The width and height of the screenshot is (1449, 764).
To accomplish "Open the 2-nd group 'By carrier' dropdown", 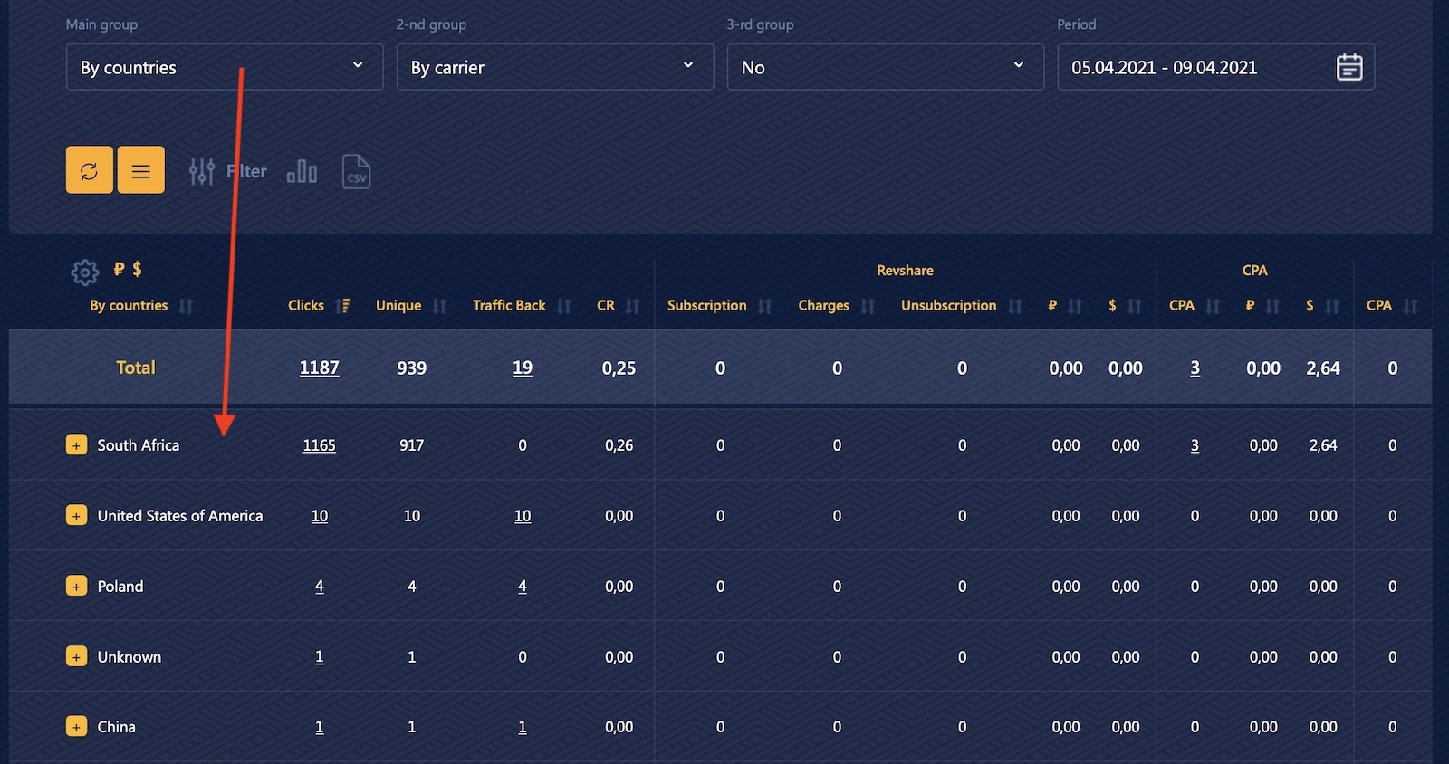I will click(x=554, y=67).
